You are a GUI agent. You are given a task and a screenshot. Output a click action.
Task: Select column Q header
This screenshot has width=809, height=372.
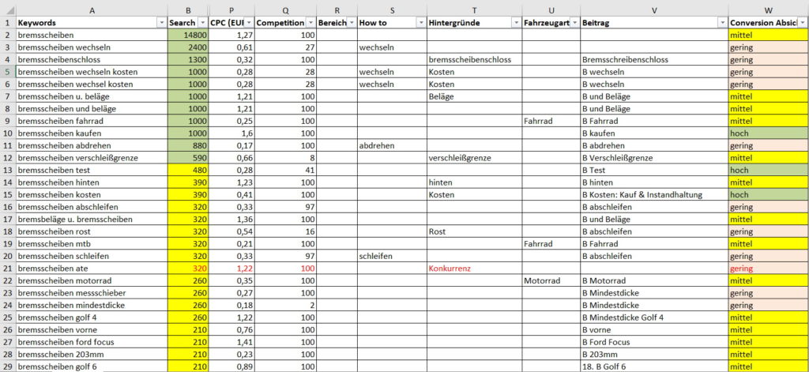click(285, 10)
